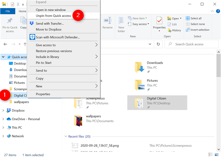The image size is (221, 158).
Task: Choose Copy in the context menu
Action: tap(40, 78)
